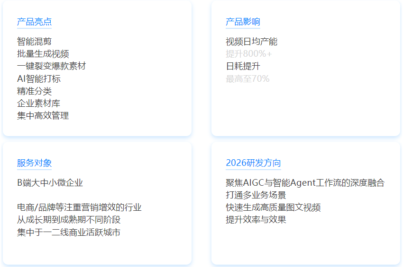Click the 电商/品牌等注重营销增效的行业 text
The image size is (403, 267).
(79, 207)
